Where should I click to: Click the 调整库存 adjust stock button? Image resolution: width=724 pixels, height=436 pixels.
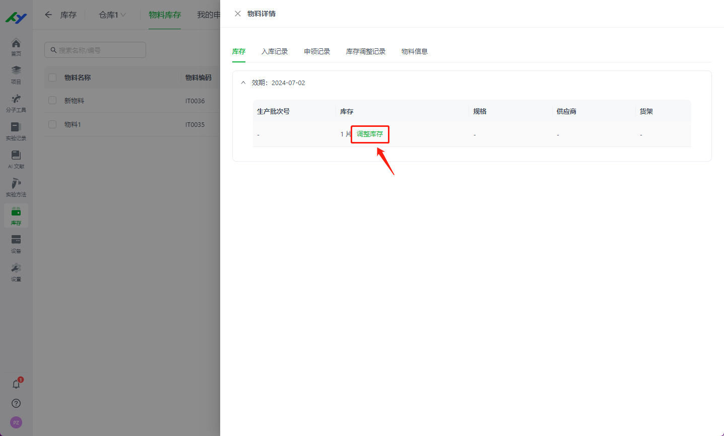pos(369,134)
